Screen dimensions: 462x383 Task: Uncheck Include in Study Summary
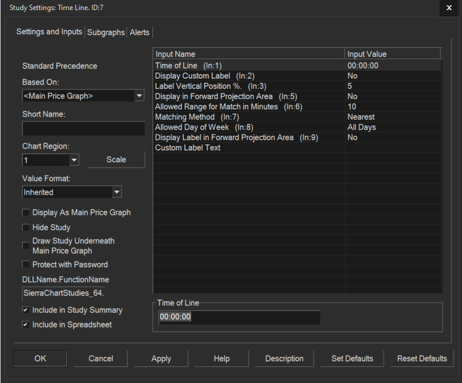(x=26, y=310)
